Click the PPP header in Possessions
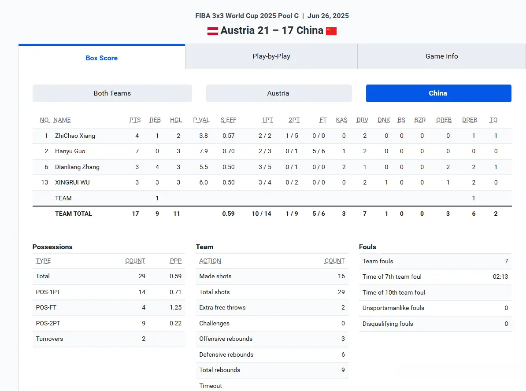 pyautogui.click(x=175, y=261)
